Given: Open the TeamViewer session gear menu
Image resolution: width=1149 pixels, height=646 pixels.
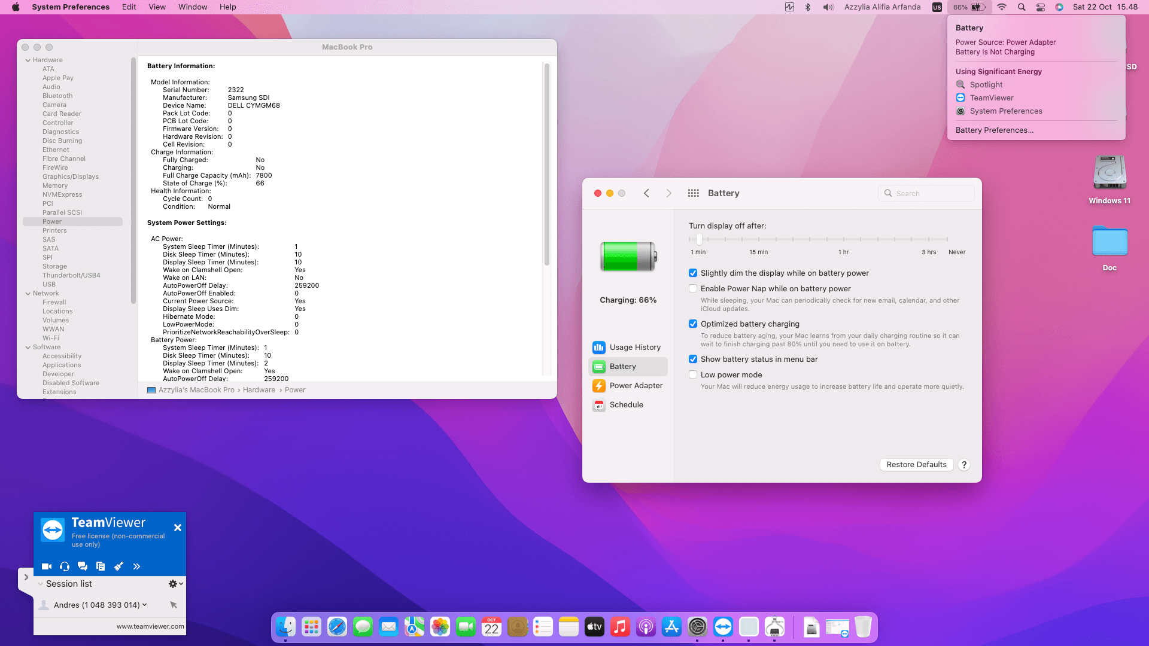Looking at the screenshot, I should (176, 584).
